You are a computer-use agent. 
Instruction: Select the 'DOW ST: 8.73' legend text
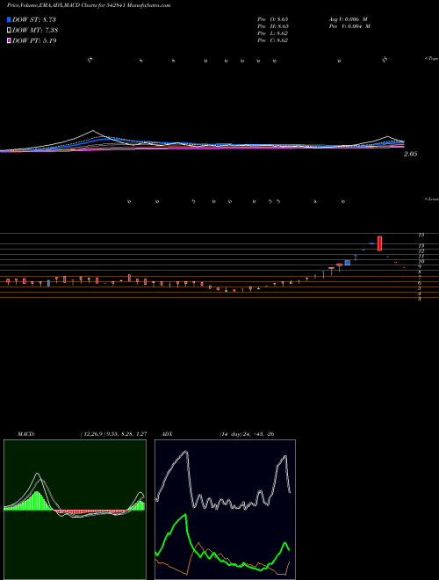34,19
